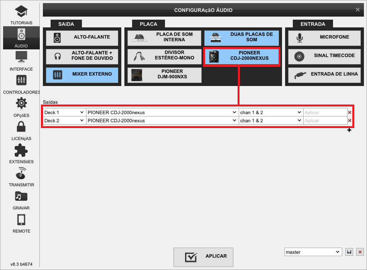Click version text v8.3 b4674

pyautogui.click(x=21, y=264)
